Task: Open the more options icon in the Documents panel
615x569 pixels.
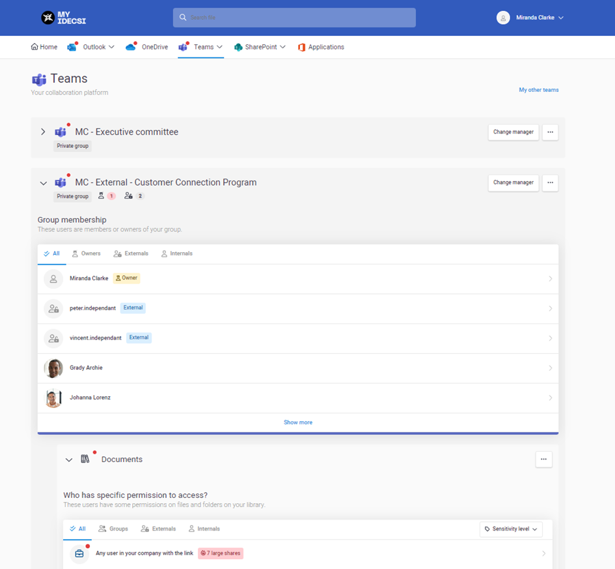Action: click(543, 459)
